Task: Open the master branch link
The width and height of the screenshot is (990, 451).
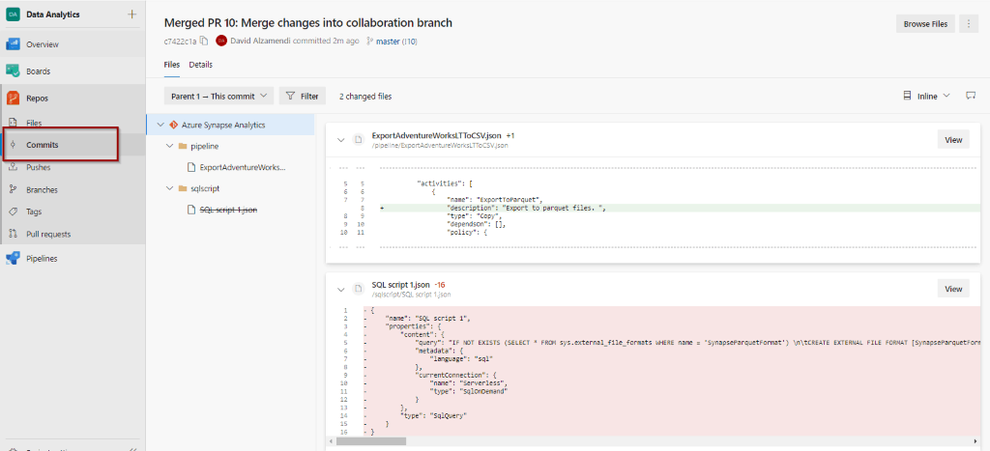Action: (389, 41)
